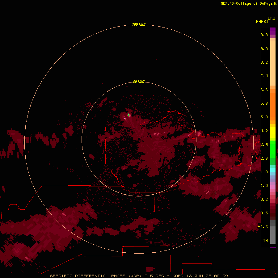Select the 1.8 value on the scale

coord(264,172)
